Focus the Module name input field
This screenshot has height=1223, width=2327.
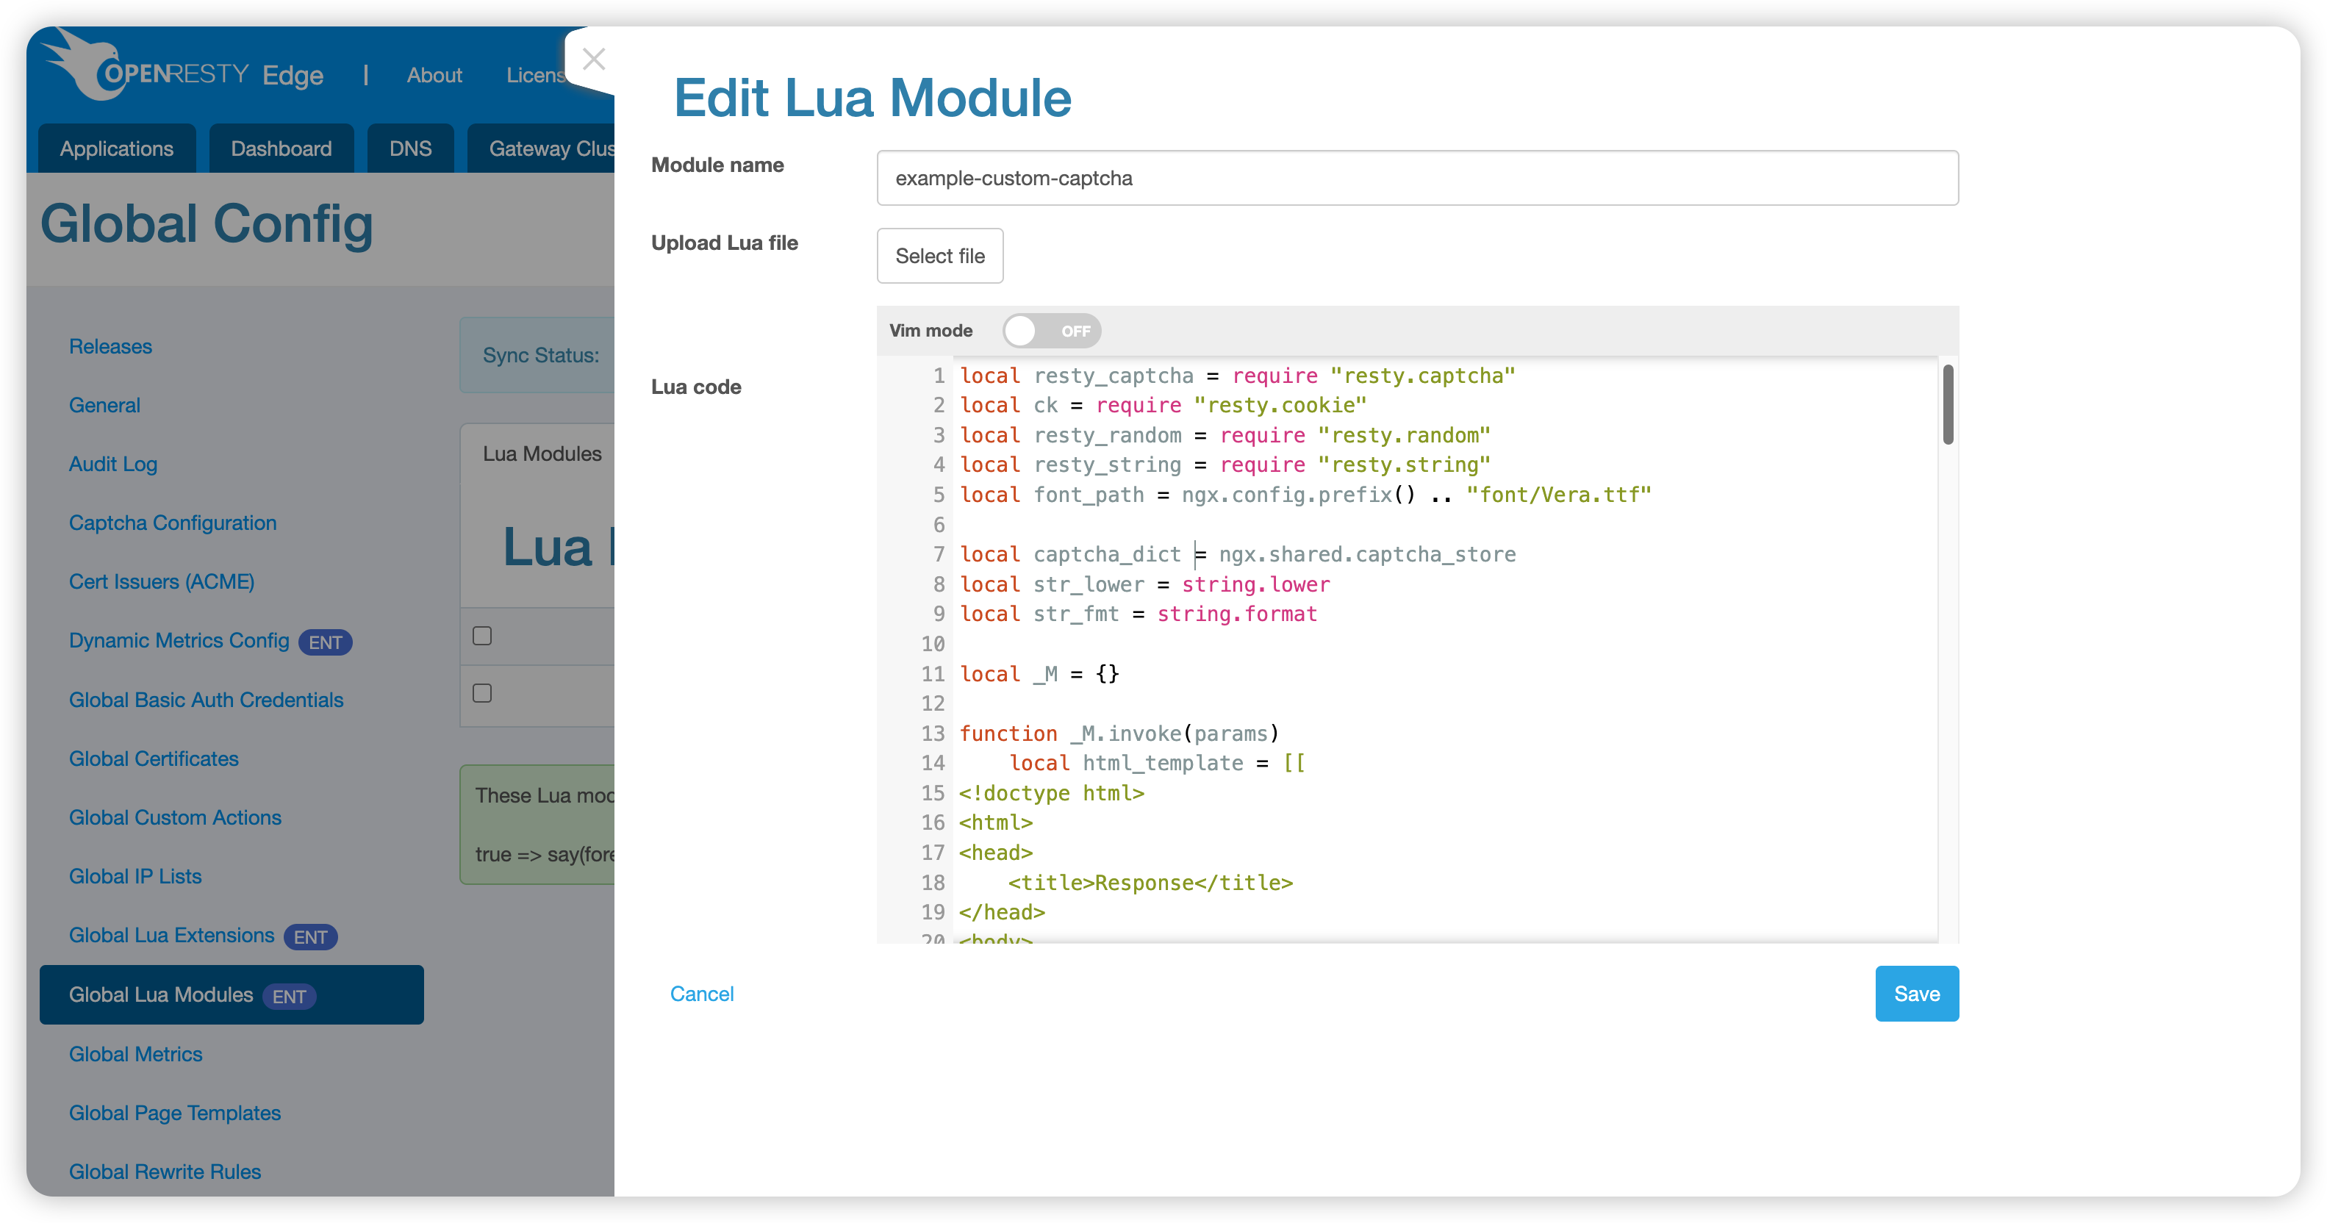(x=1416, y=178)
